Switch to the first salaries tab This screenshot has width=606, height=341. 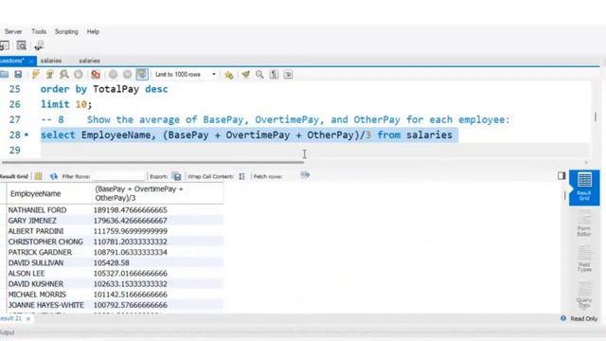(x=51, y=61)
